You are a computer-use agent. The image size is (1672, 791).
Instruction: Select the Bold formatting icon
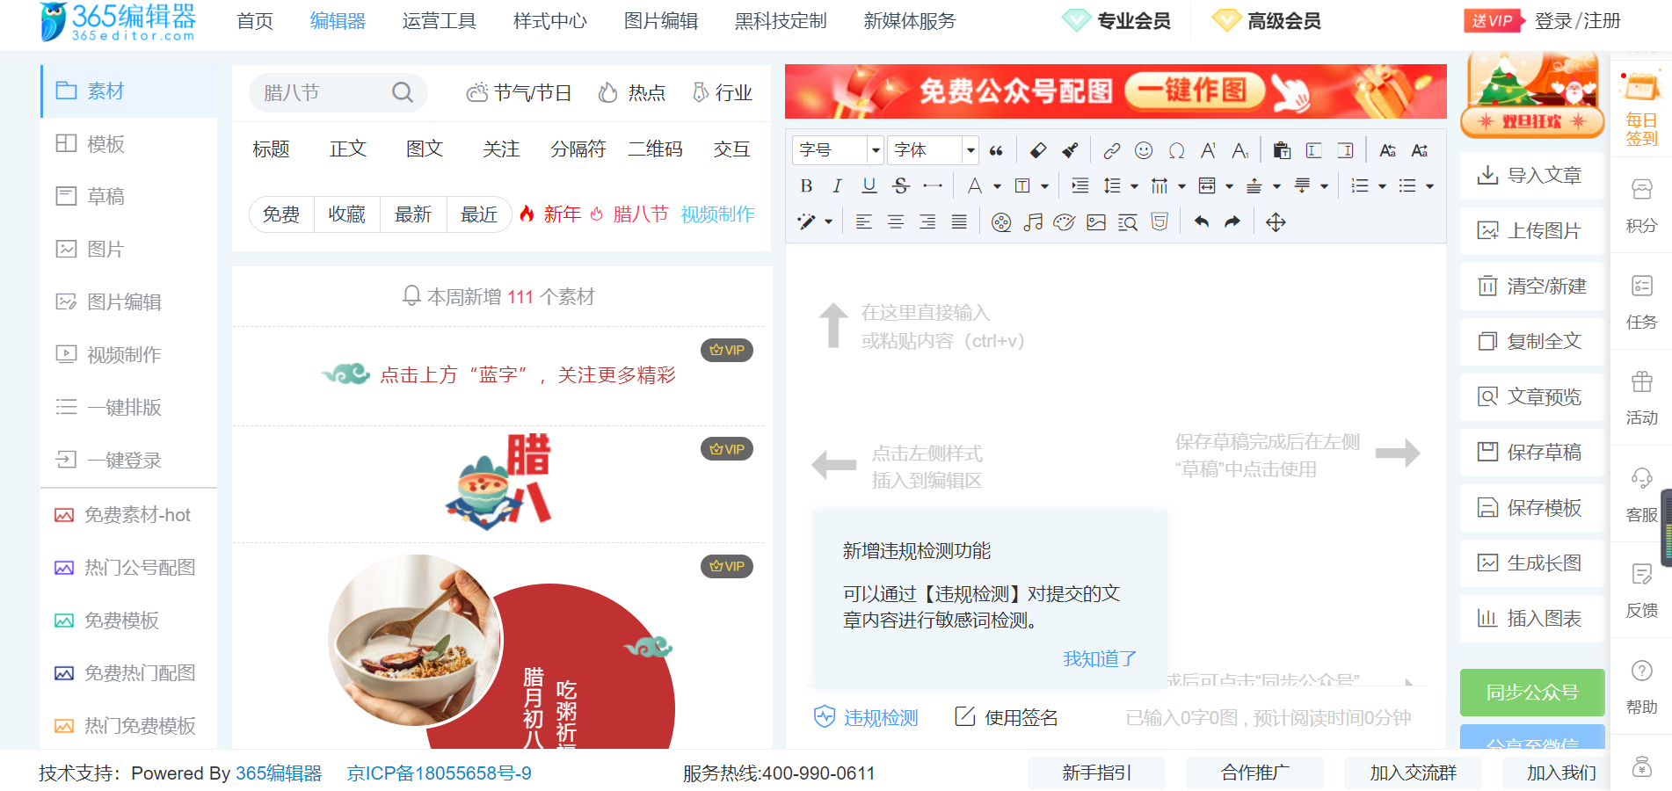[805, 185]
